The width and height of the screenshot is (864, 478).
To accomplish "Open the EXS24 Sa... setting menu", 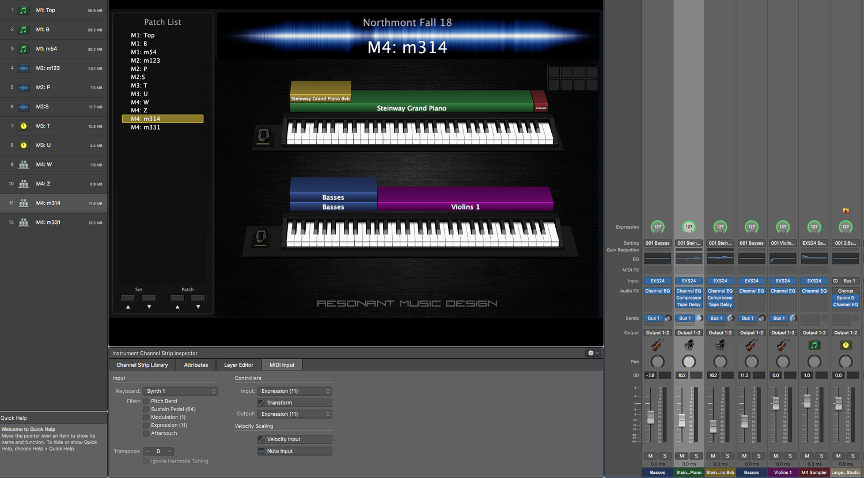I will (x=814, y=243).
